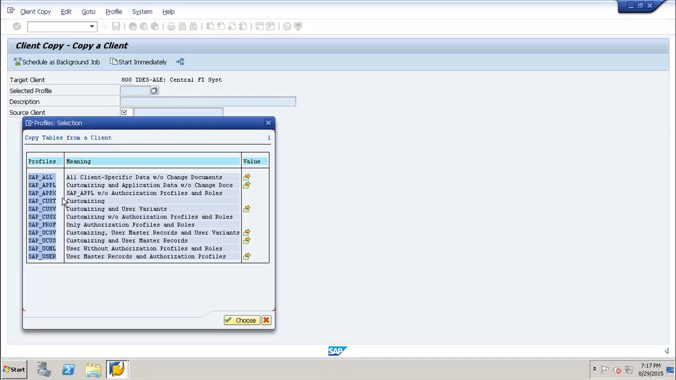676x380 pixels.
Task: Click the Source Client required-entry checkbox icon
Action: 124,112
